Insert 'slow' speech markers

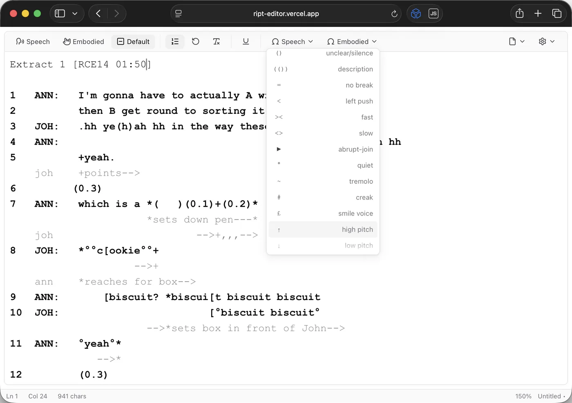[323, 134]
